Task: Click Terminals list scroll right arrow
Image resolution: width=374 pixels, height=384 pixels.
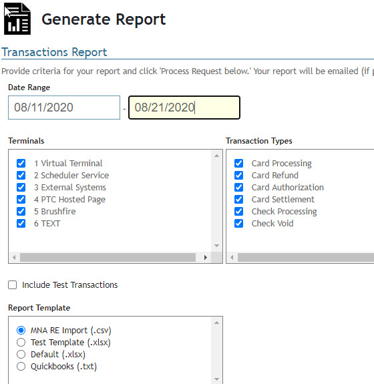Action: (206, 257)
